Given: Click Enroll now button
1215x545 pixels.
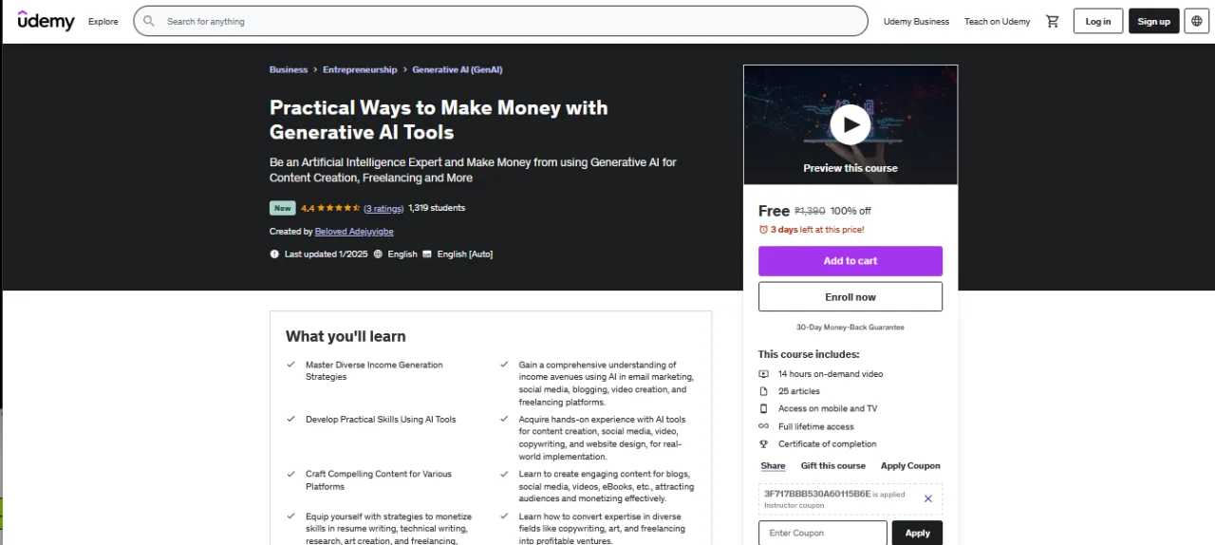Looking at the screenshot, I should point(850,296).
